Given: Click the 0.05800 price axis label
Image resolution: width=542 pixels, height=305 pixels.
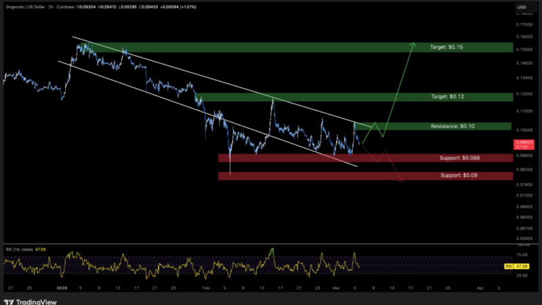Looking at the screenshot, I should point(524,239).
